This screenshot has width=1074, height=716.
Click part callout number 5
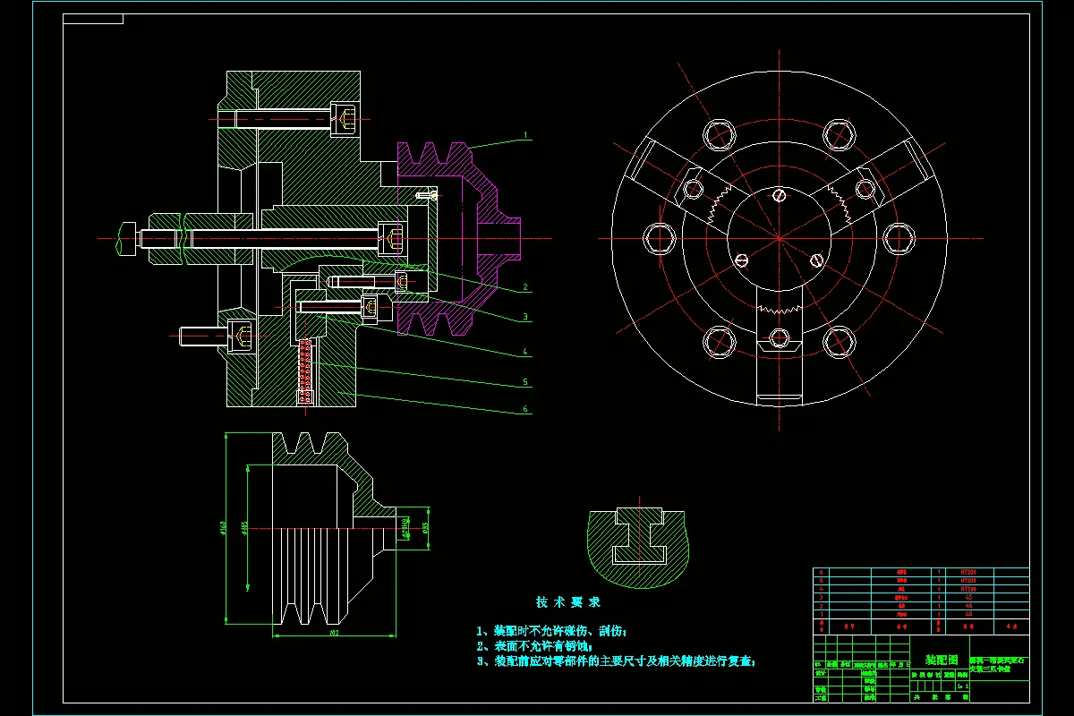point(526,382)
